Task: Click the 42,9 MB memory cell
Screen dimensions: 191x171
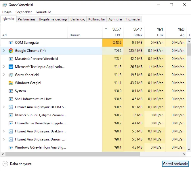Action: pos(134,59)
